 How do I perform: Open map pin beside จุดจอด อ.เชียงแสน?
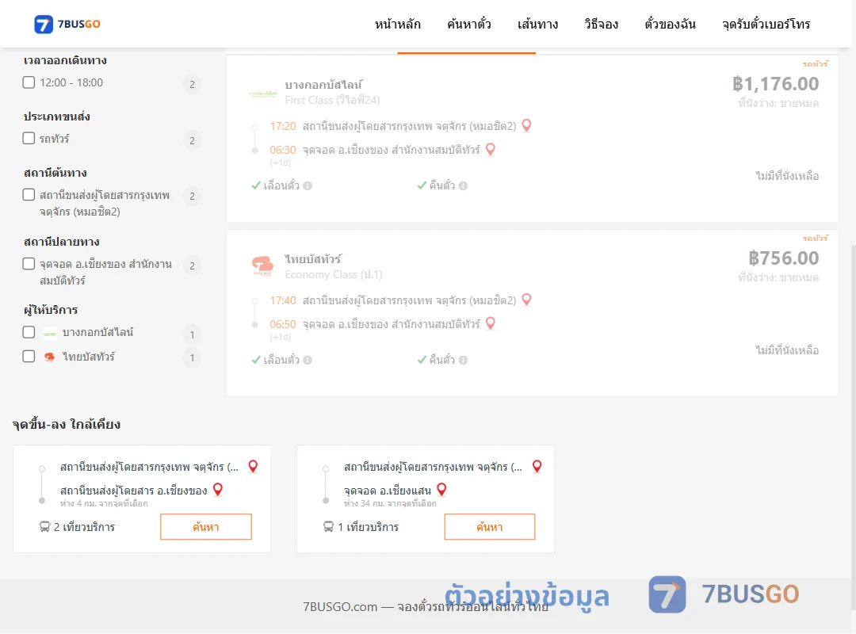pos(441,489)
